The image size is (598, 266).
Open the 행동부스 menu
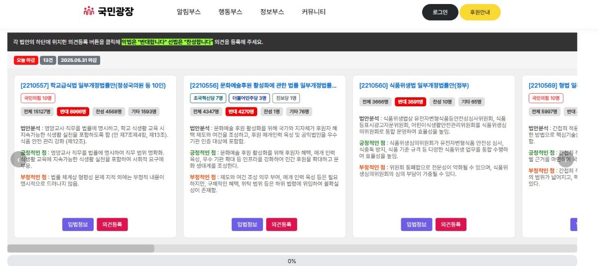pyautogui.click(x=230, y=12)
